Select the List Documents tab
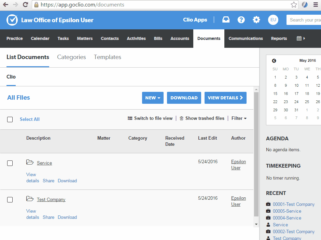 [x=28, y=57]
